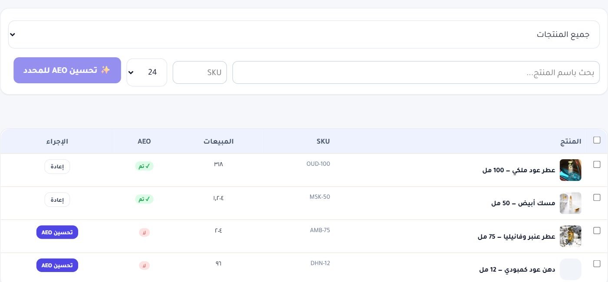Click sales value ٩٦ in DHN-12 row
Viewport: 608px width, 282px height.
tap(218, 263)
